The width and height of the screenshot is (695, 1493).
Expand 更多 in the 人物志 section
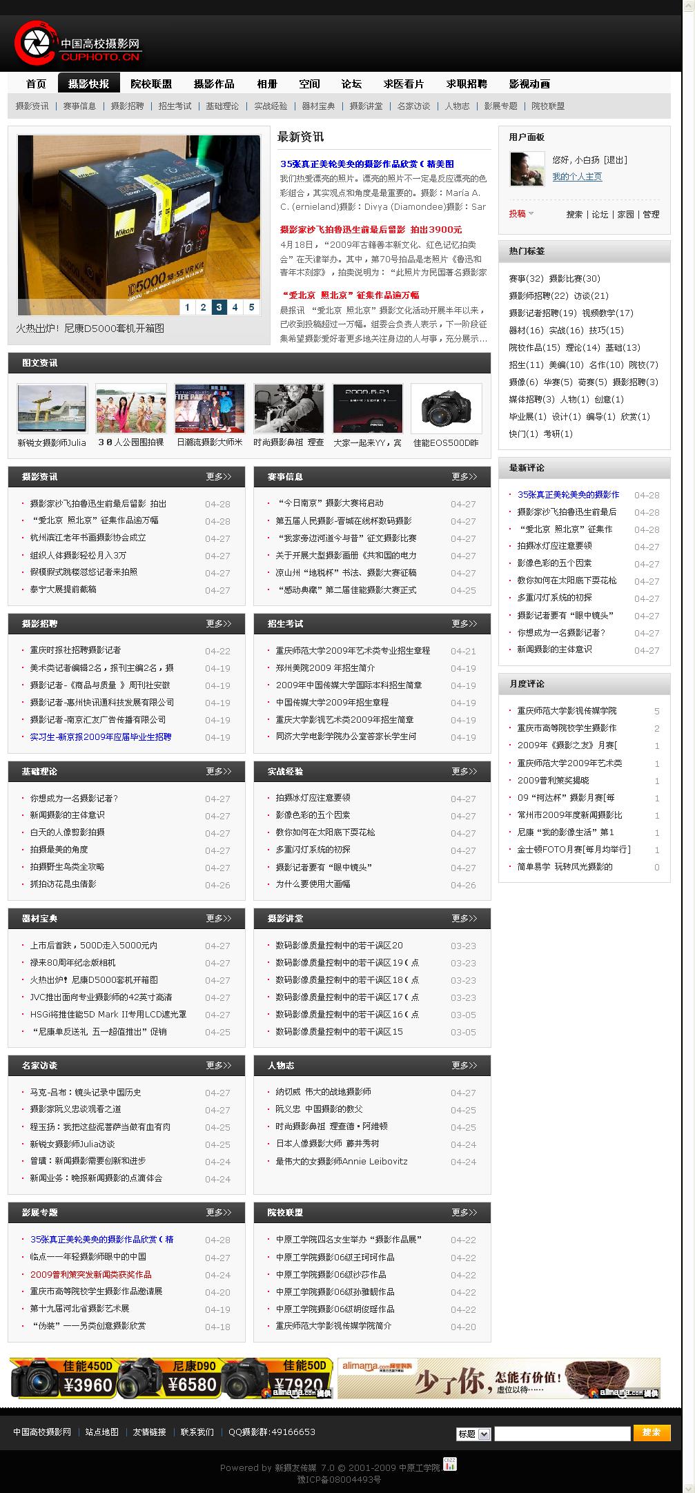pyautogui.click(x=464, y=1065)
